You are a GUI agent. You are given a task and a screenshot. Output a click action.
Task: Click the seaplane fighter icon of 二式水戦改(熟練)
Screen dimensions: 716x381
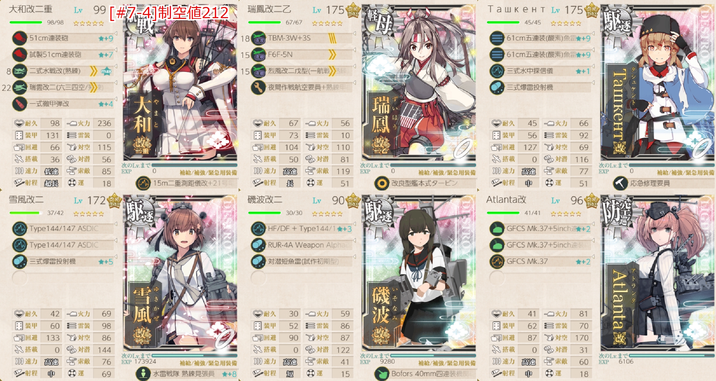20,71
